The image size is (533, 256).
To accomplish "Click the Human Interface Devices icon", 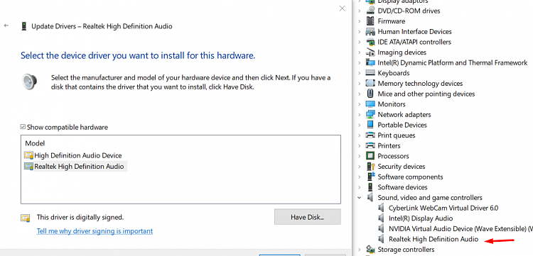I will point(370,31).
